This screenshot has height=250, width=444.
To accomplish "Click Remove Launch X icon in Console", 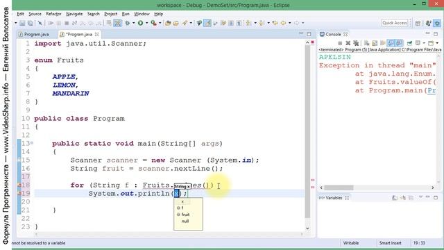I will pos(348,43).
